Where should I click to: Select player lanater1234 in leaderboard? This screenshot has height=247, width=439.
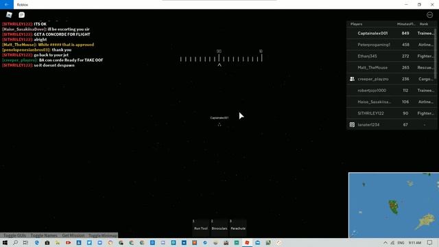pos(391,125)
